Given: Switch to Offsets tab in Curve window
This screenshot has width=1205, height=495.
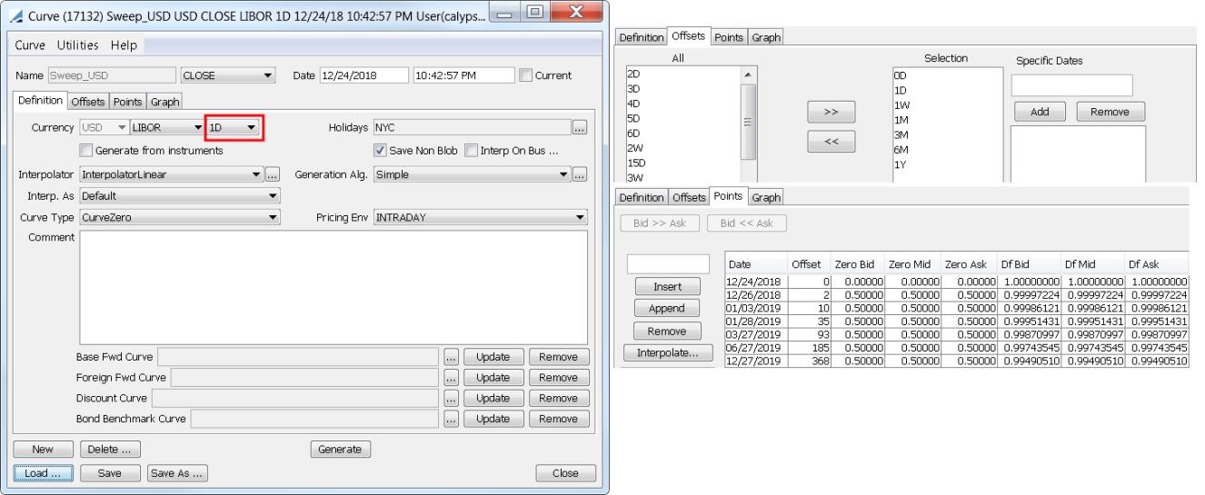Looking at the screenshot, I should click(x=89, y=102).
